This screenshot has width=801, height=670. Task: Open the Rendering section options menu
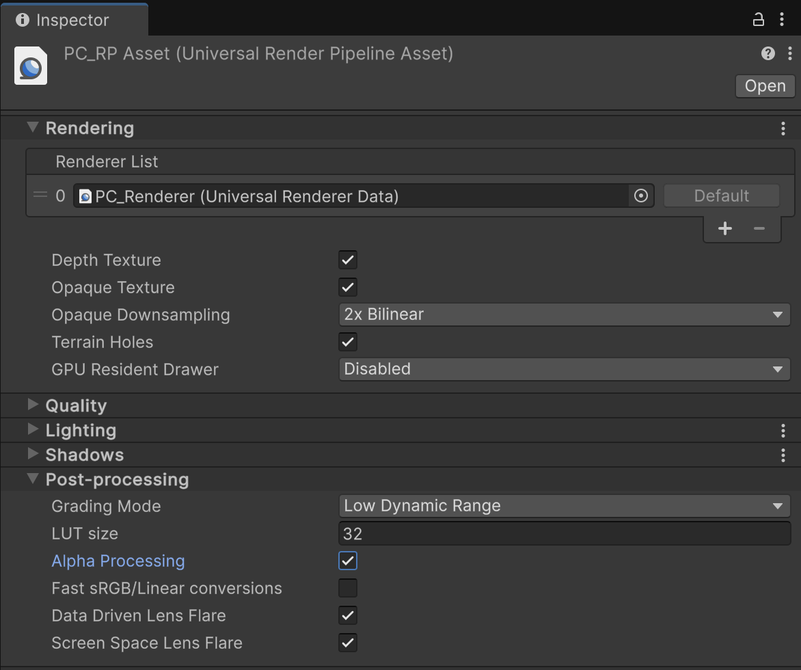point(783,128)
